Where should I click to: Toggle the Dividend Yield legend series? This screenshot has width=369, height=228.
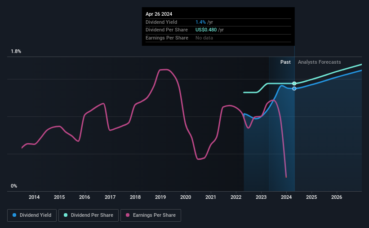coord(32,215)
